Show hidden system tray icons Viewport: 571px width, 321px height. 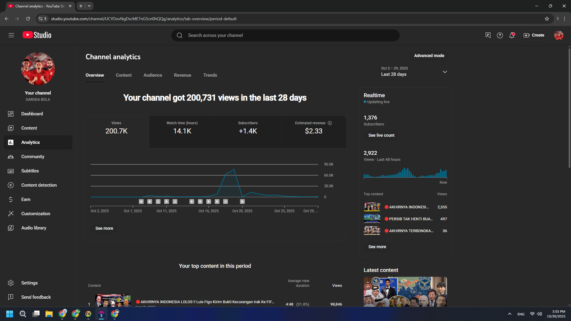pyautogui.click(x=510, y=314)
